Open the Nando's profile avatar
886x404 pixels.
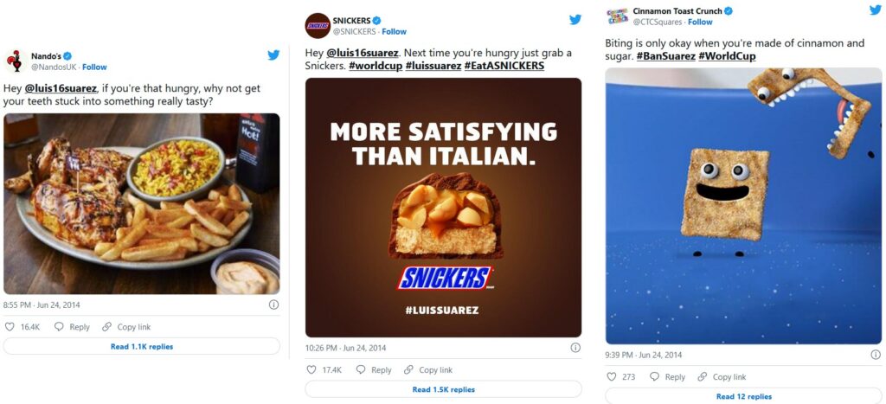(15, 61)
